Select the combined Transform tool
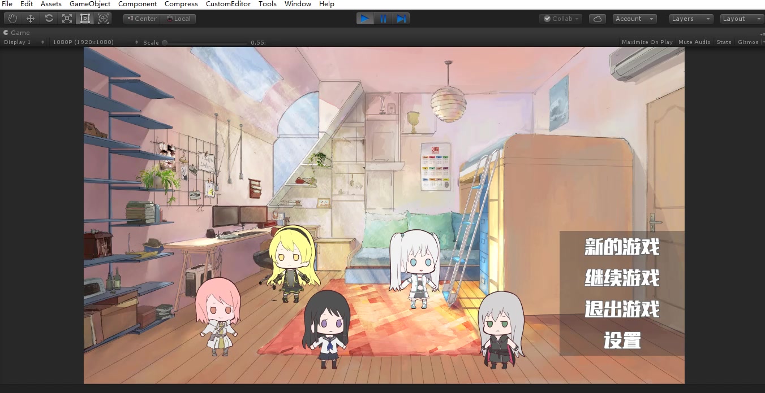The height and width of the screenshot is (393, 765). 103,19
